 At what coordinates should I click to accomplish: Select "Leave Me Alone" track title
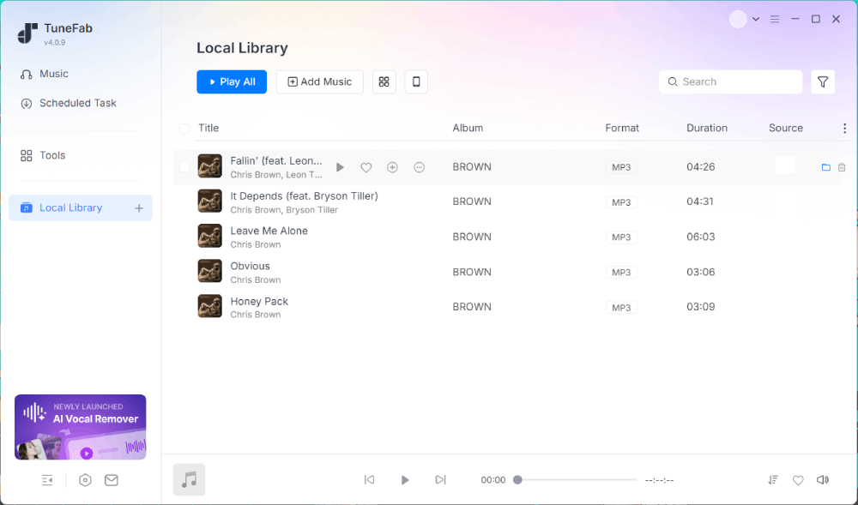tap(269, 231)
